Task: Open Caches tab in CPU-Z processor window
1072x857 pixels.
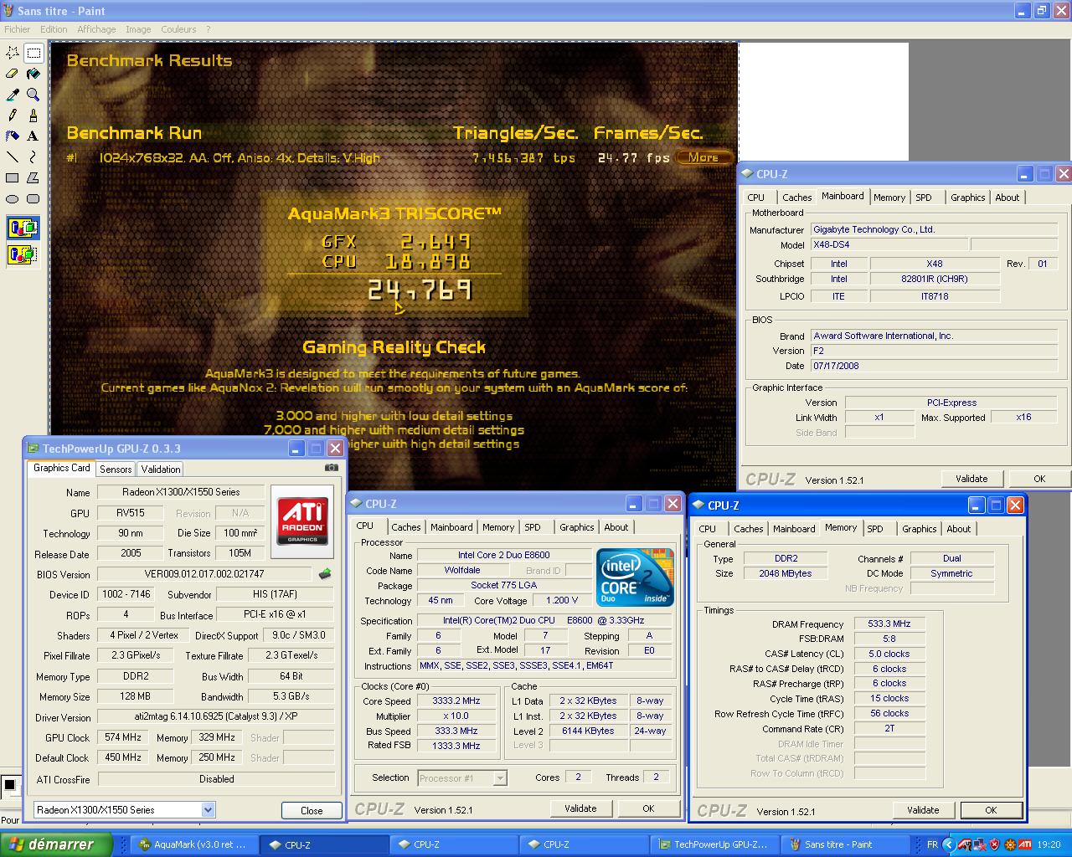Action: coord(406,527)
